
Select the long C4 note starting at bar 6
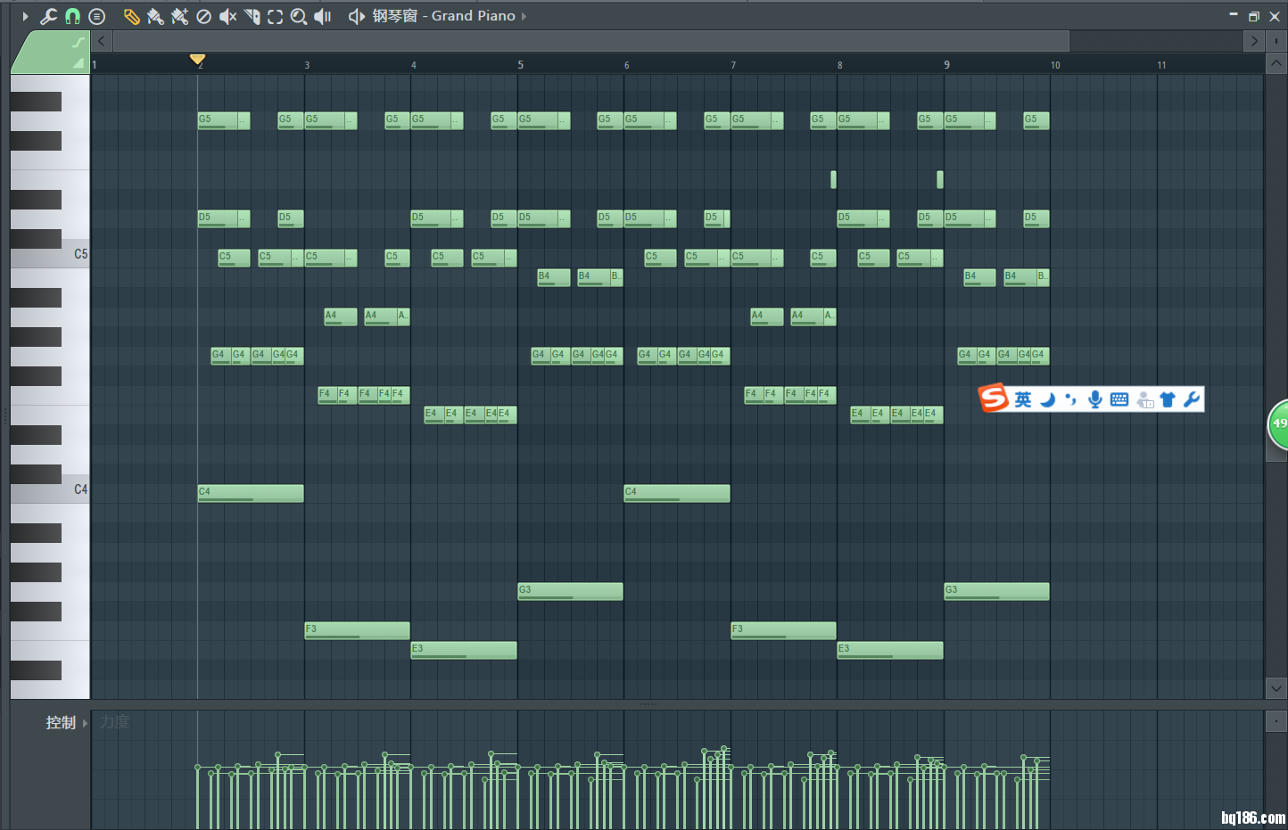coord(677,494)
